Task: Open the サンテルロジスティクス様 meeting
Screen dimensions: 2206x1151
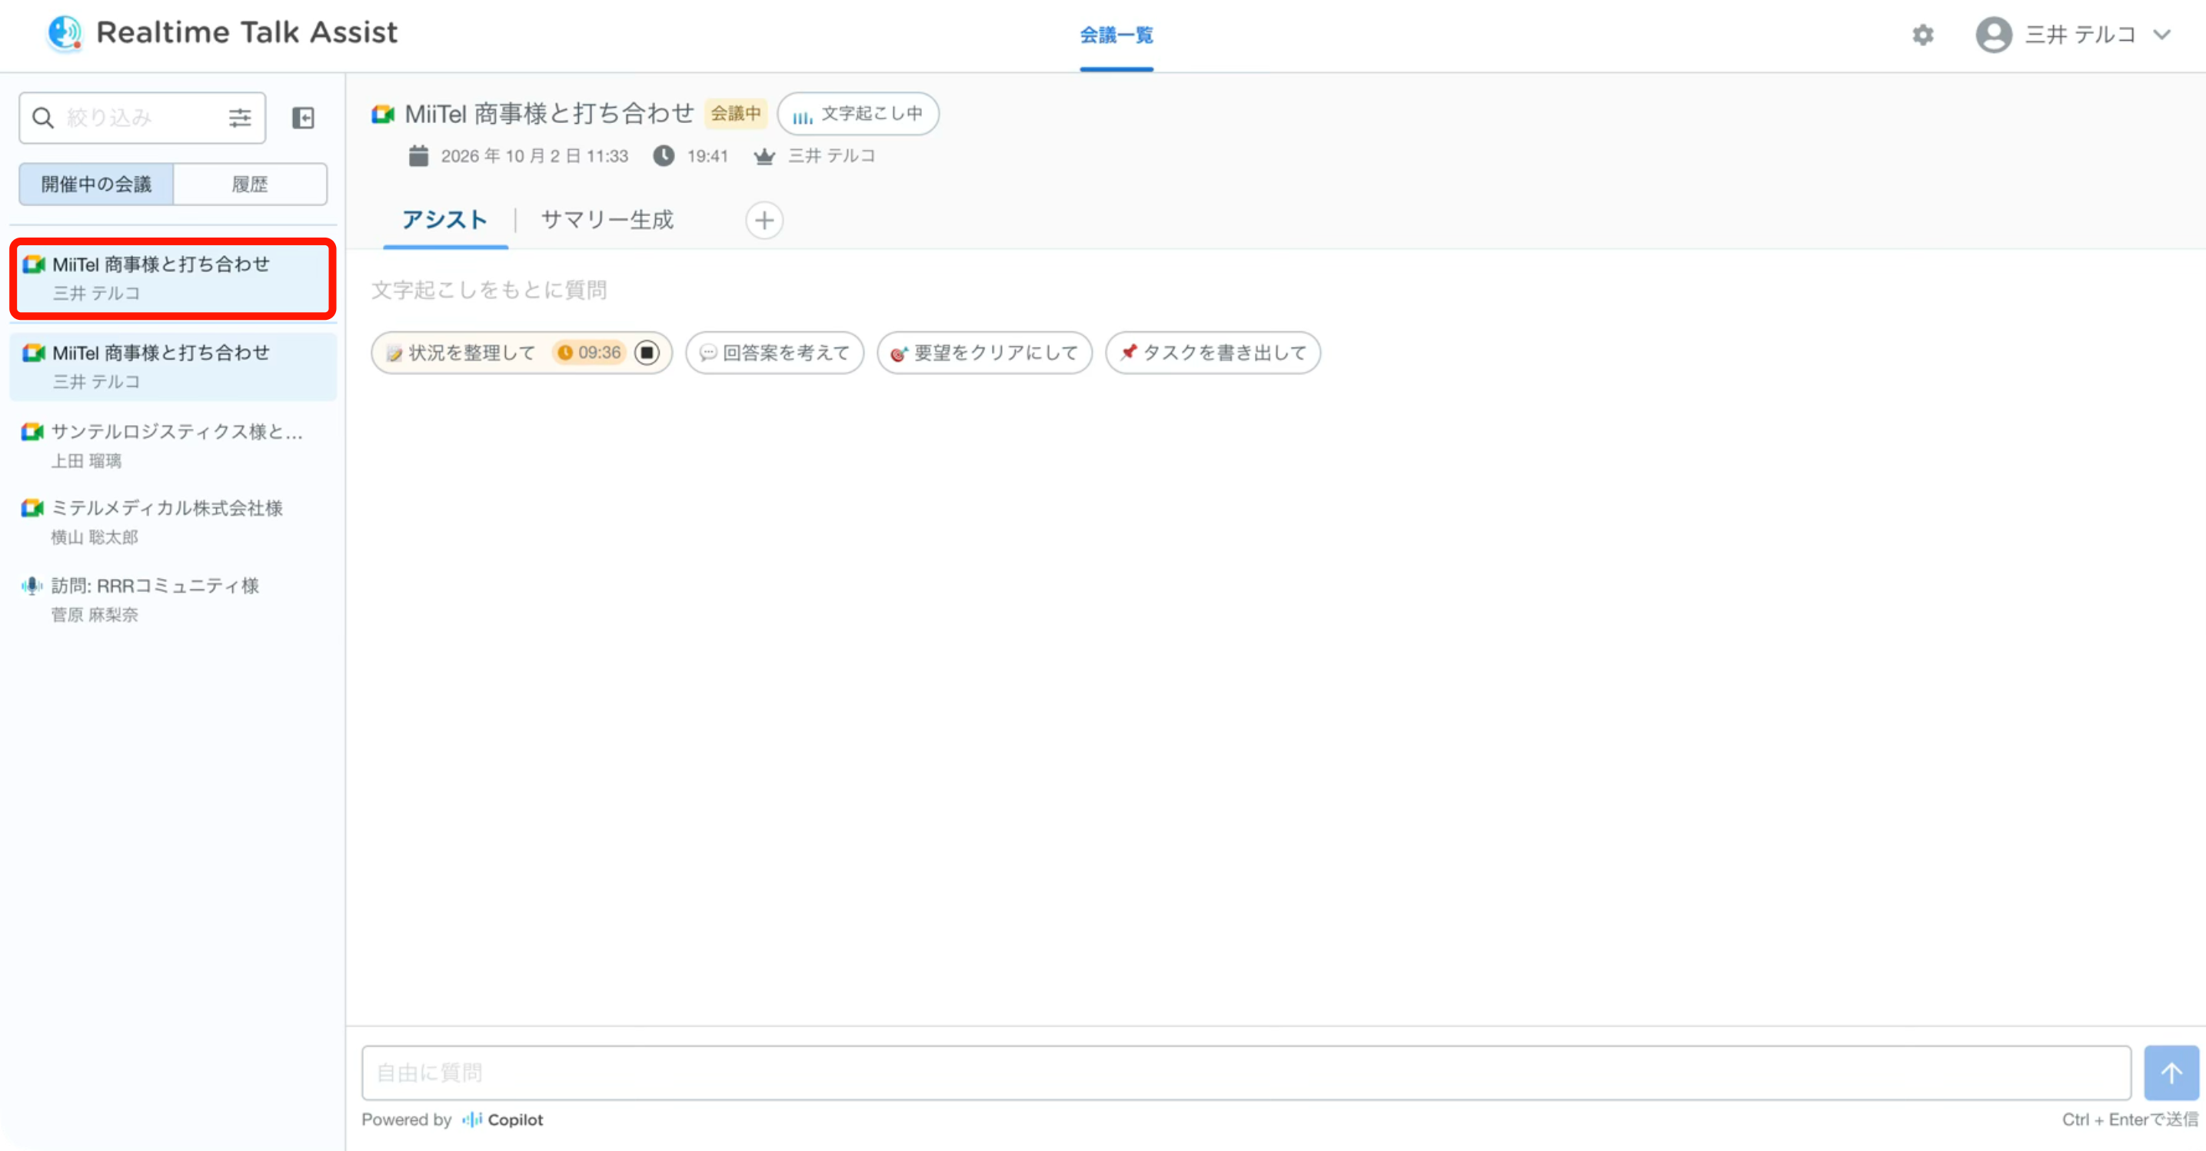Action: point(172,445)
